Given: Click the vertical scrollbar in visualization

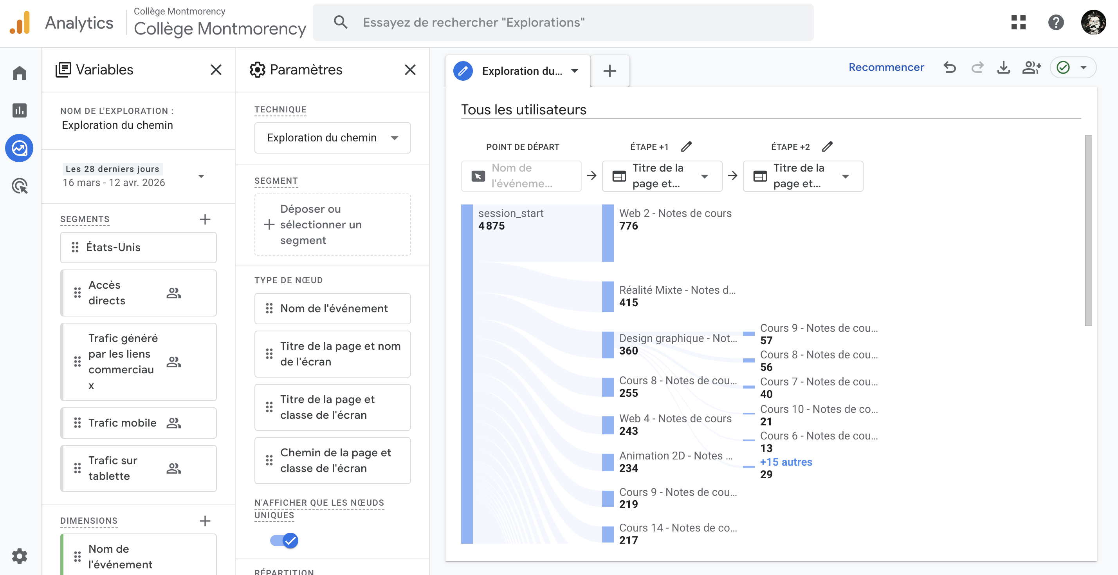Looking at the screenshot, I should tap(1088, 230).
